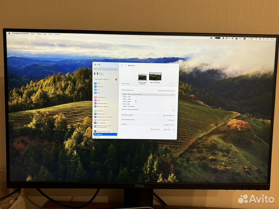The height and width of the screenshot is (209, 279).
Task: Open Использовать как dropdown
Action: [x=166, y=91]
